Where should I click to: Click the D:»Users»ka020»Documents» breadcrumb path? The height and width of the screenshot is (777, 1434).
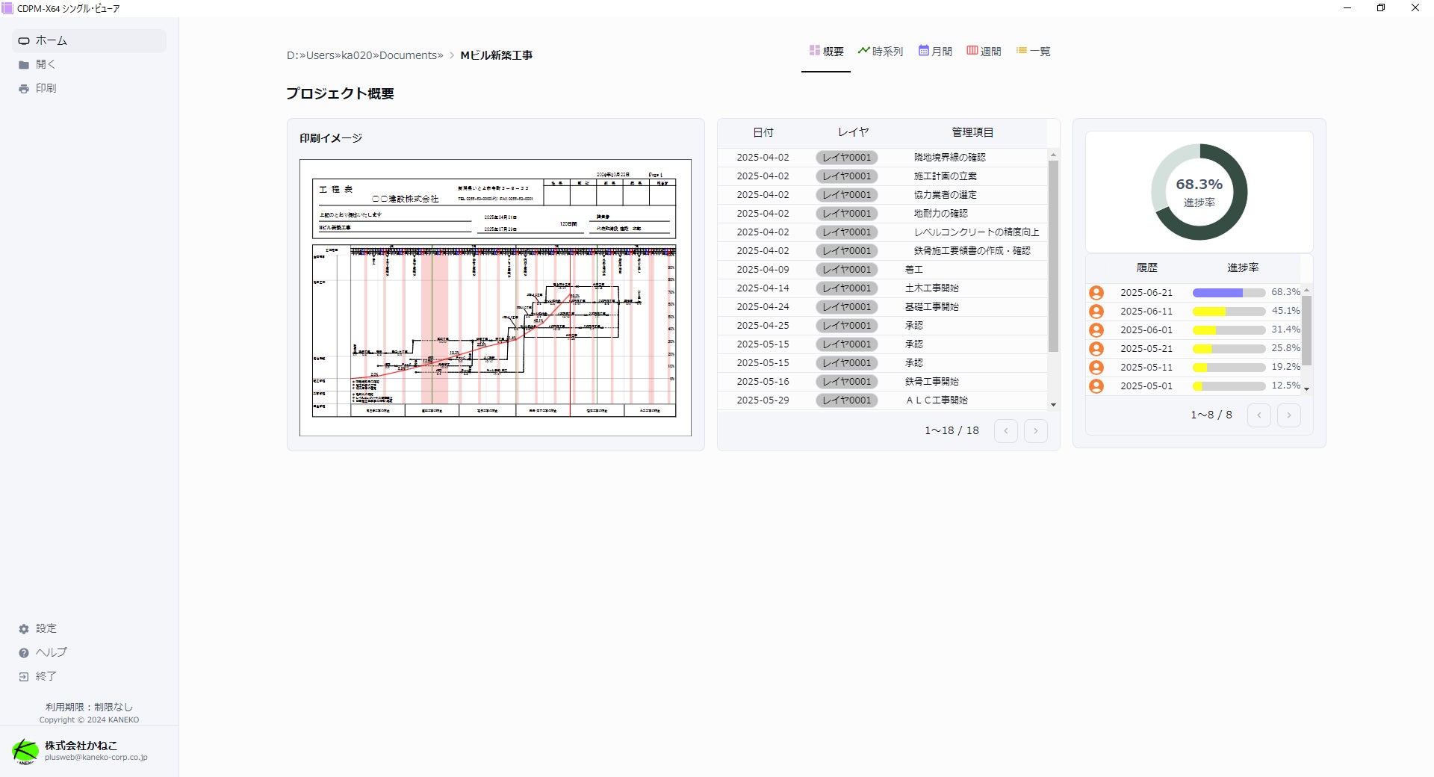pos(365,55)
